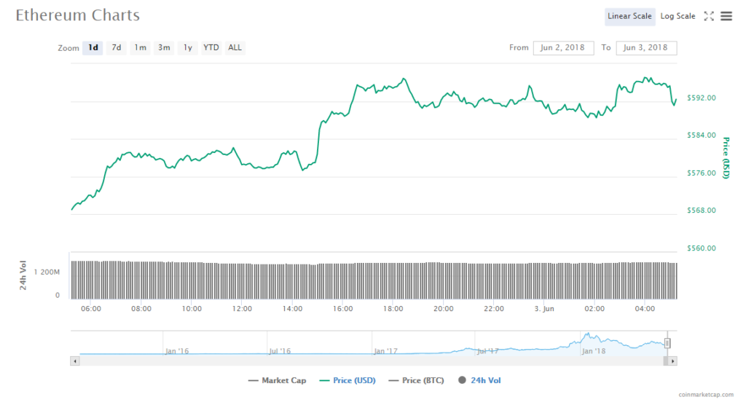The image size is (746, 405).
Task: Show ALL time range
Action: point(235,48)
